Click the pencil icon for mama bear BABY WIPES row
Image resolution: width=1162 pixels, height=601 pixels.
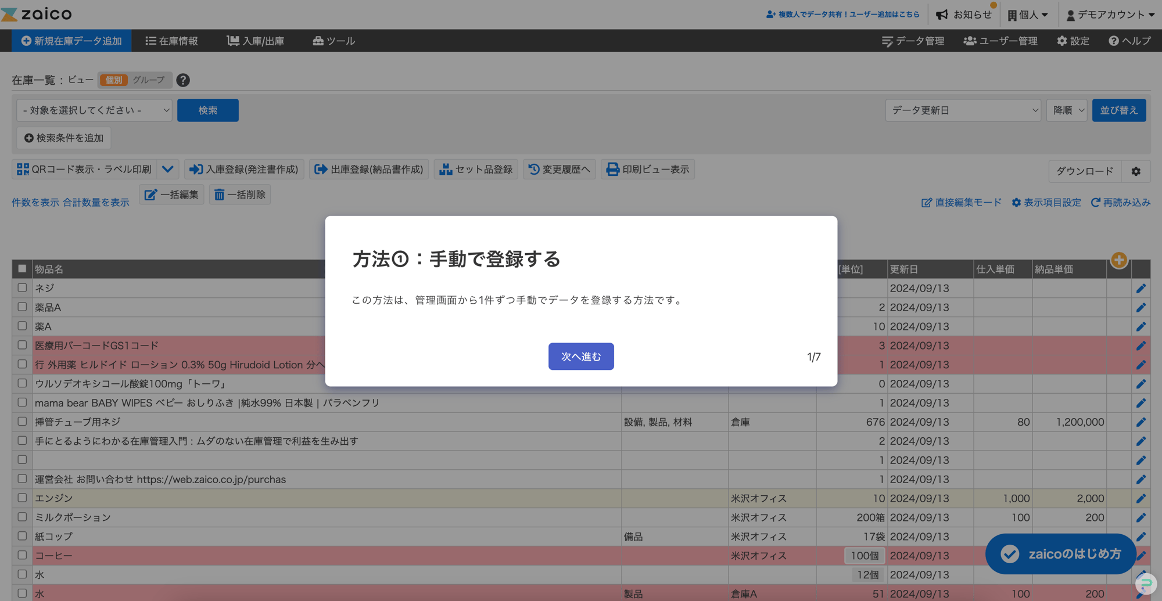click(x=1141, y=403)
